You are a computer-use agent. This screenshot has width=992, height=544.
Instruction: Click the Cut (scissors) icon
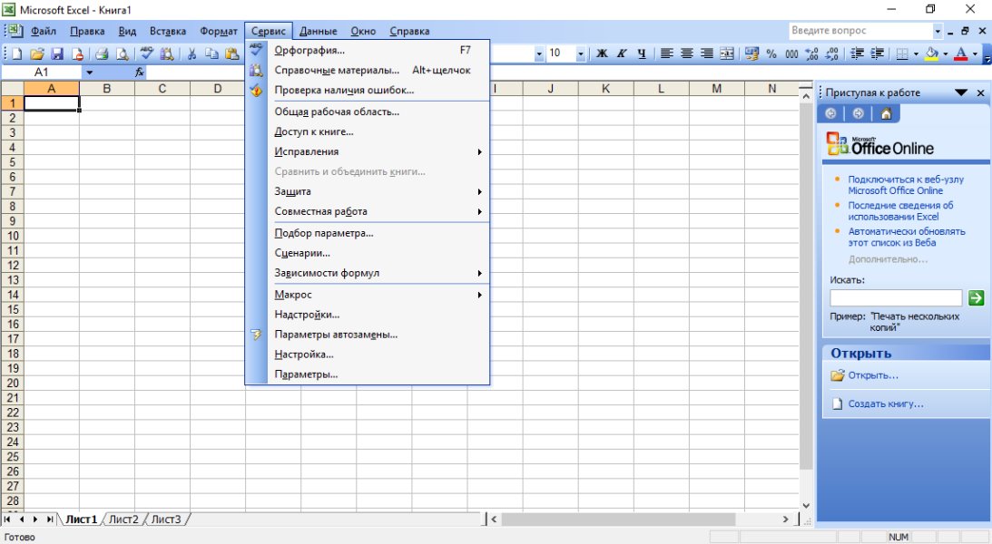192,54
